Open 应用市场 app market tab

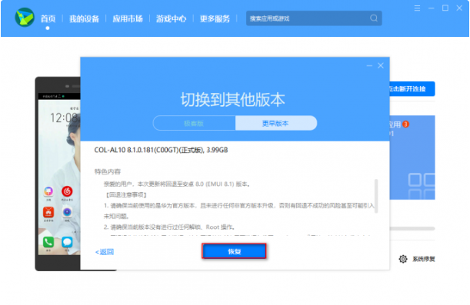pyautogui.click(x=128, y=19)
